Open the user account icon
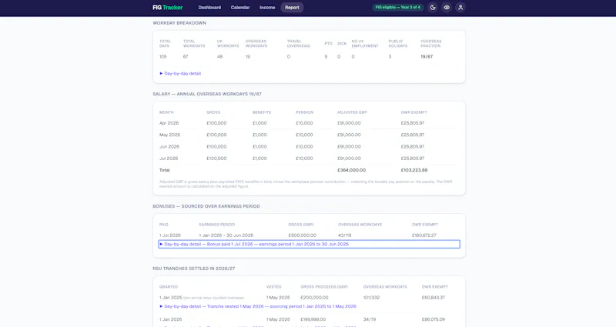Image resolution: width=616 pixels, height=327 pixels. coord(460,8)
